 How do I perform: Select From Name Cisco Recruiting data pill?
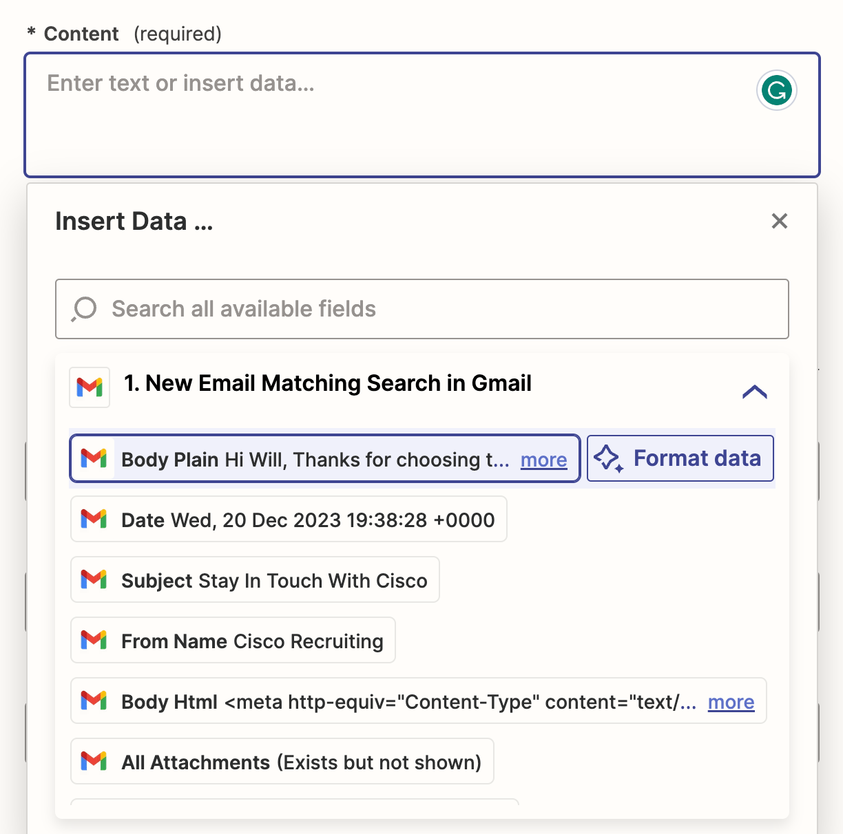pos(252,641)
